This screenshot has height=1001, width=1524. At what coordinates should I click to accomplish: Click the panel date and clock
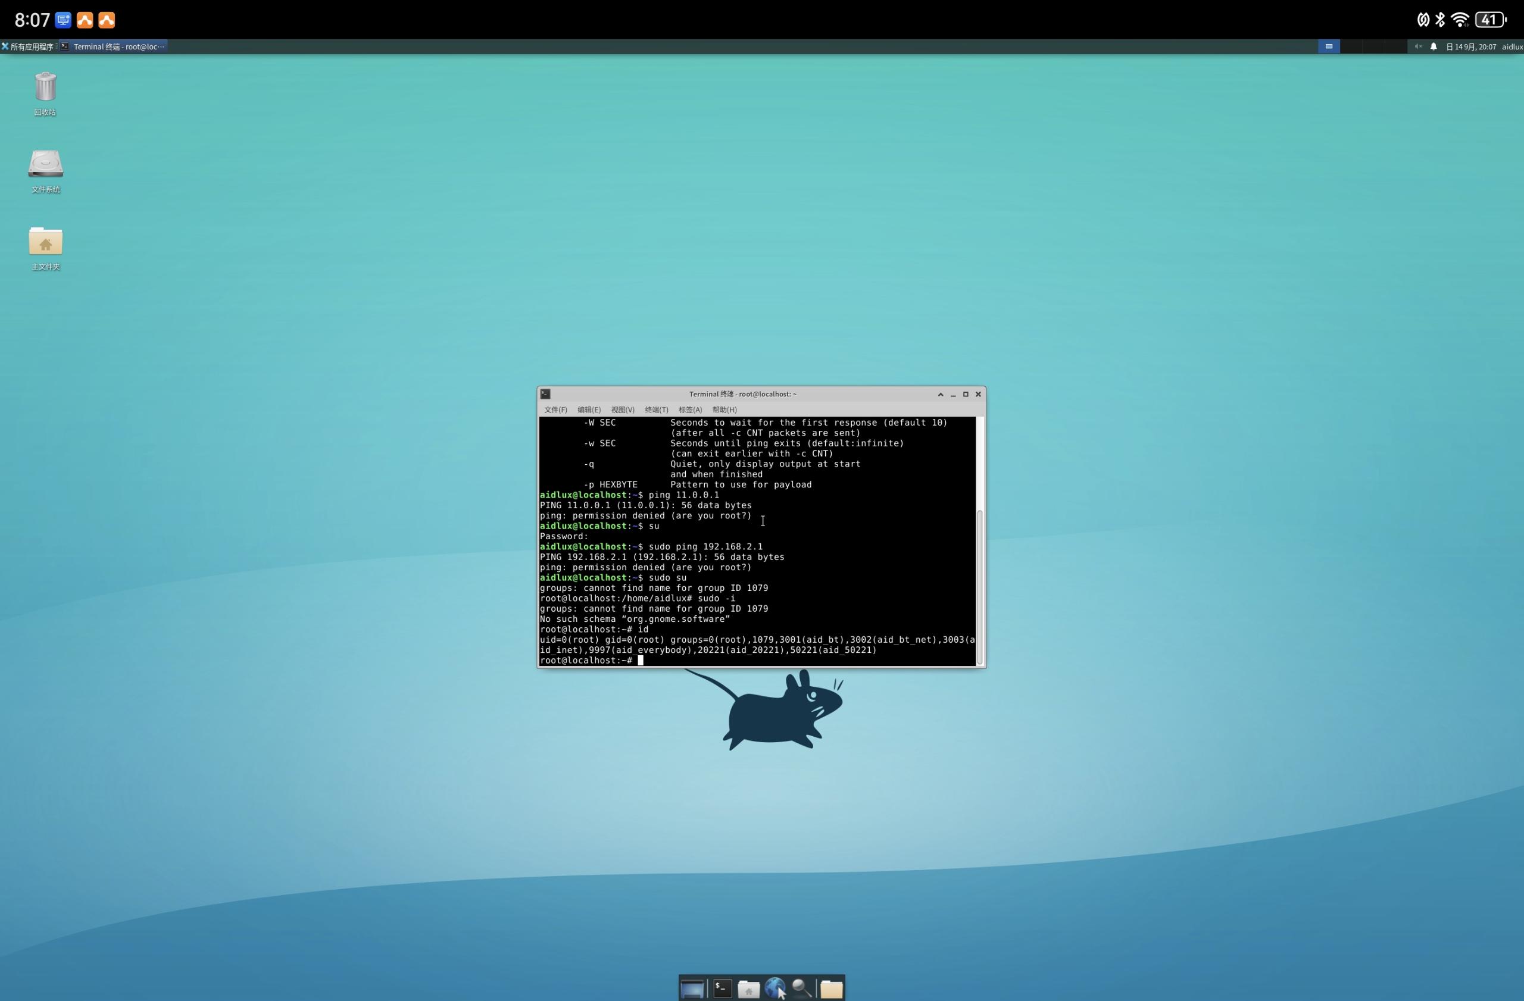(1471, 47)
